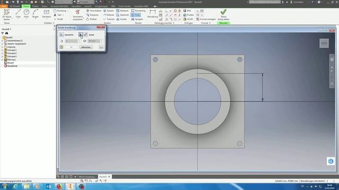Open the Umgebungen ribbon tab
Image resolution: width=339 pixels, height=190 pixels.
coord(101,6)
